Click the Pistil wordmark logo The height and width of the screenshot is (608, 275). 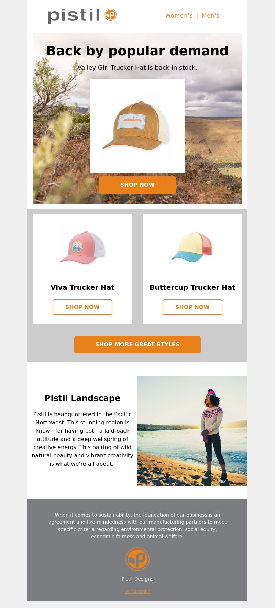point(74,16)
